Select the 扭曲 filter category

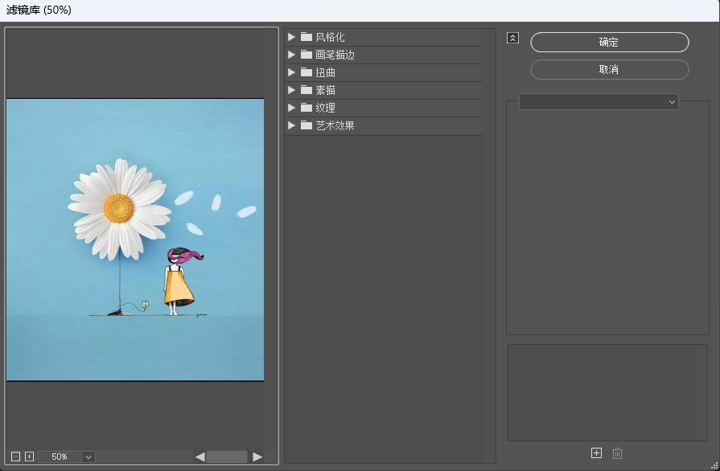click(x=326, y=73)
